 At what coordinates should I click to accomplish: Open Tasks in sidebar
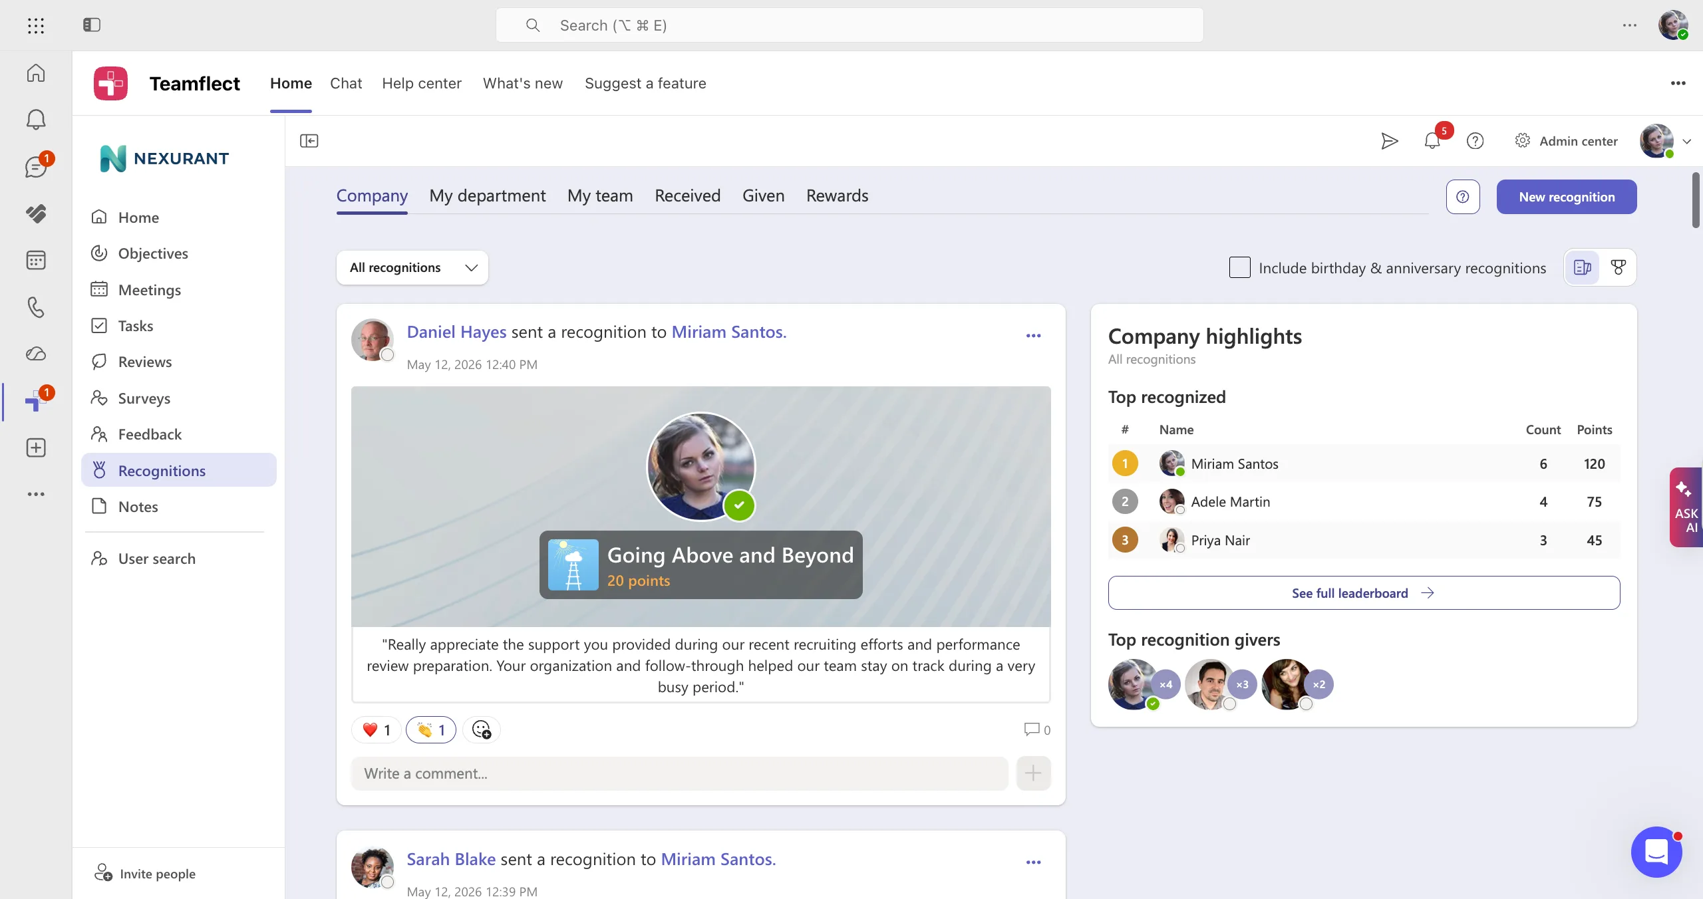click(x=179, y=326)
